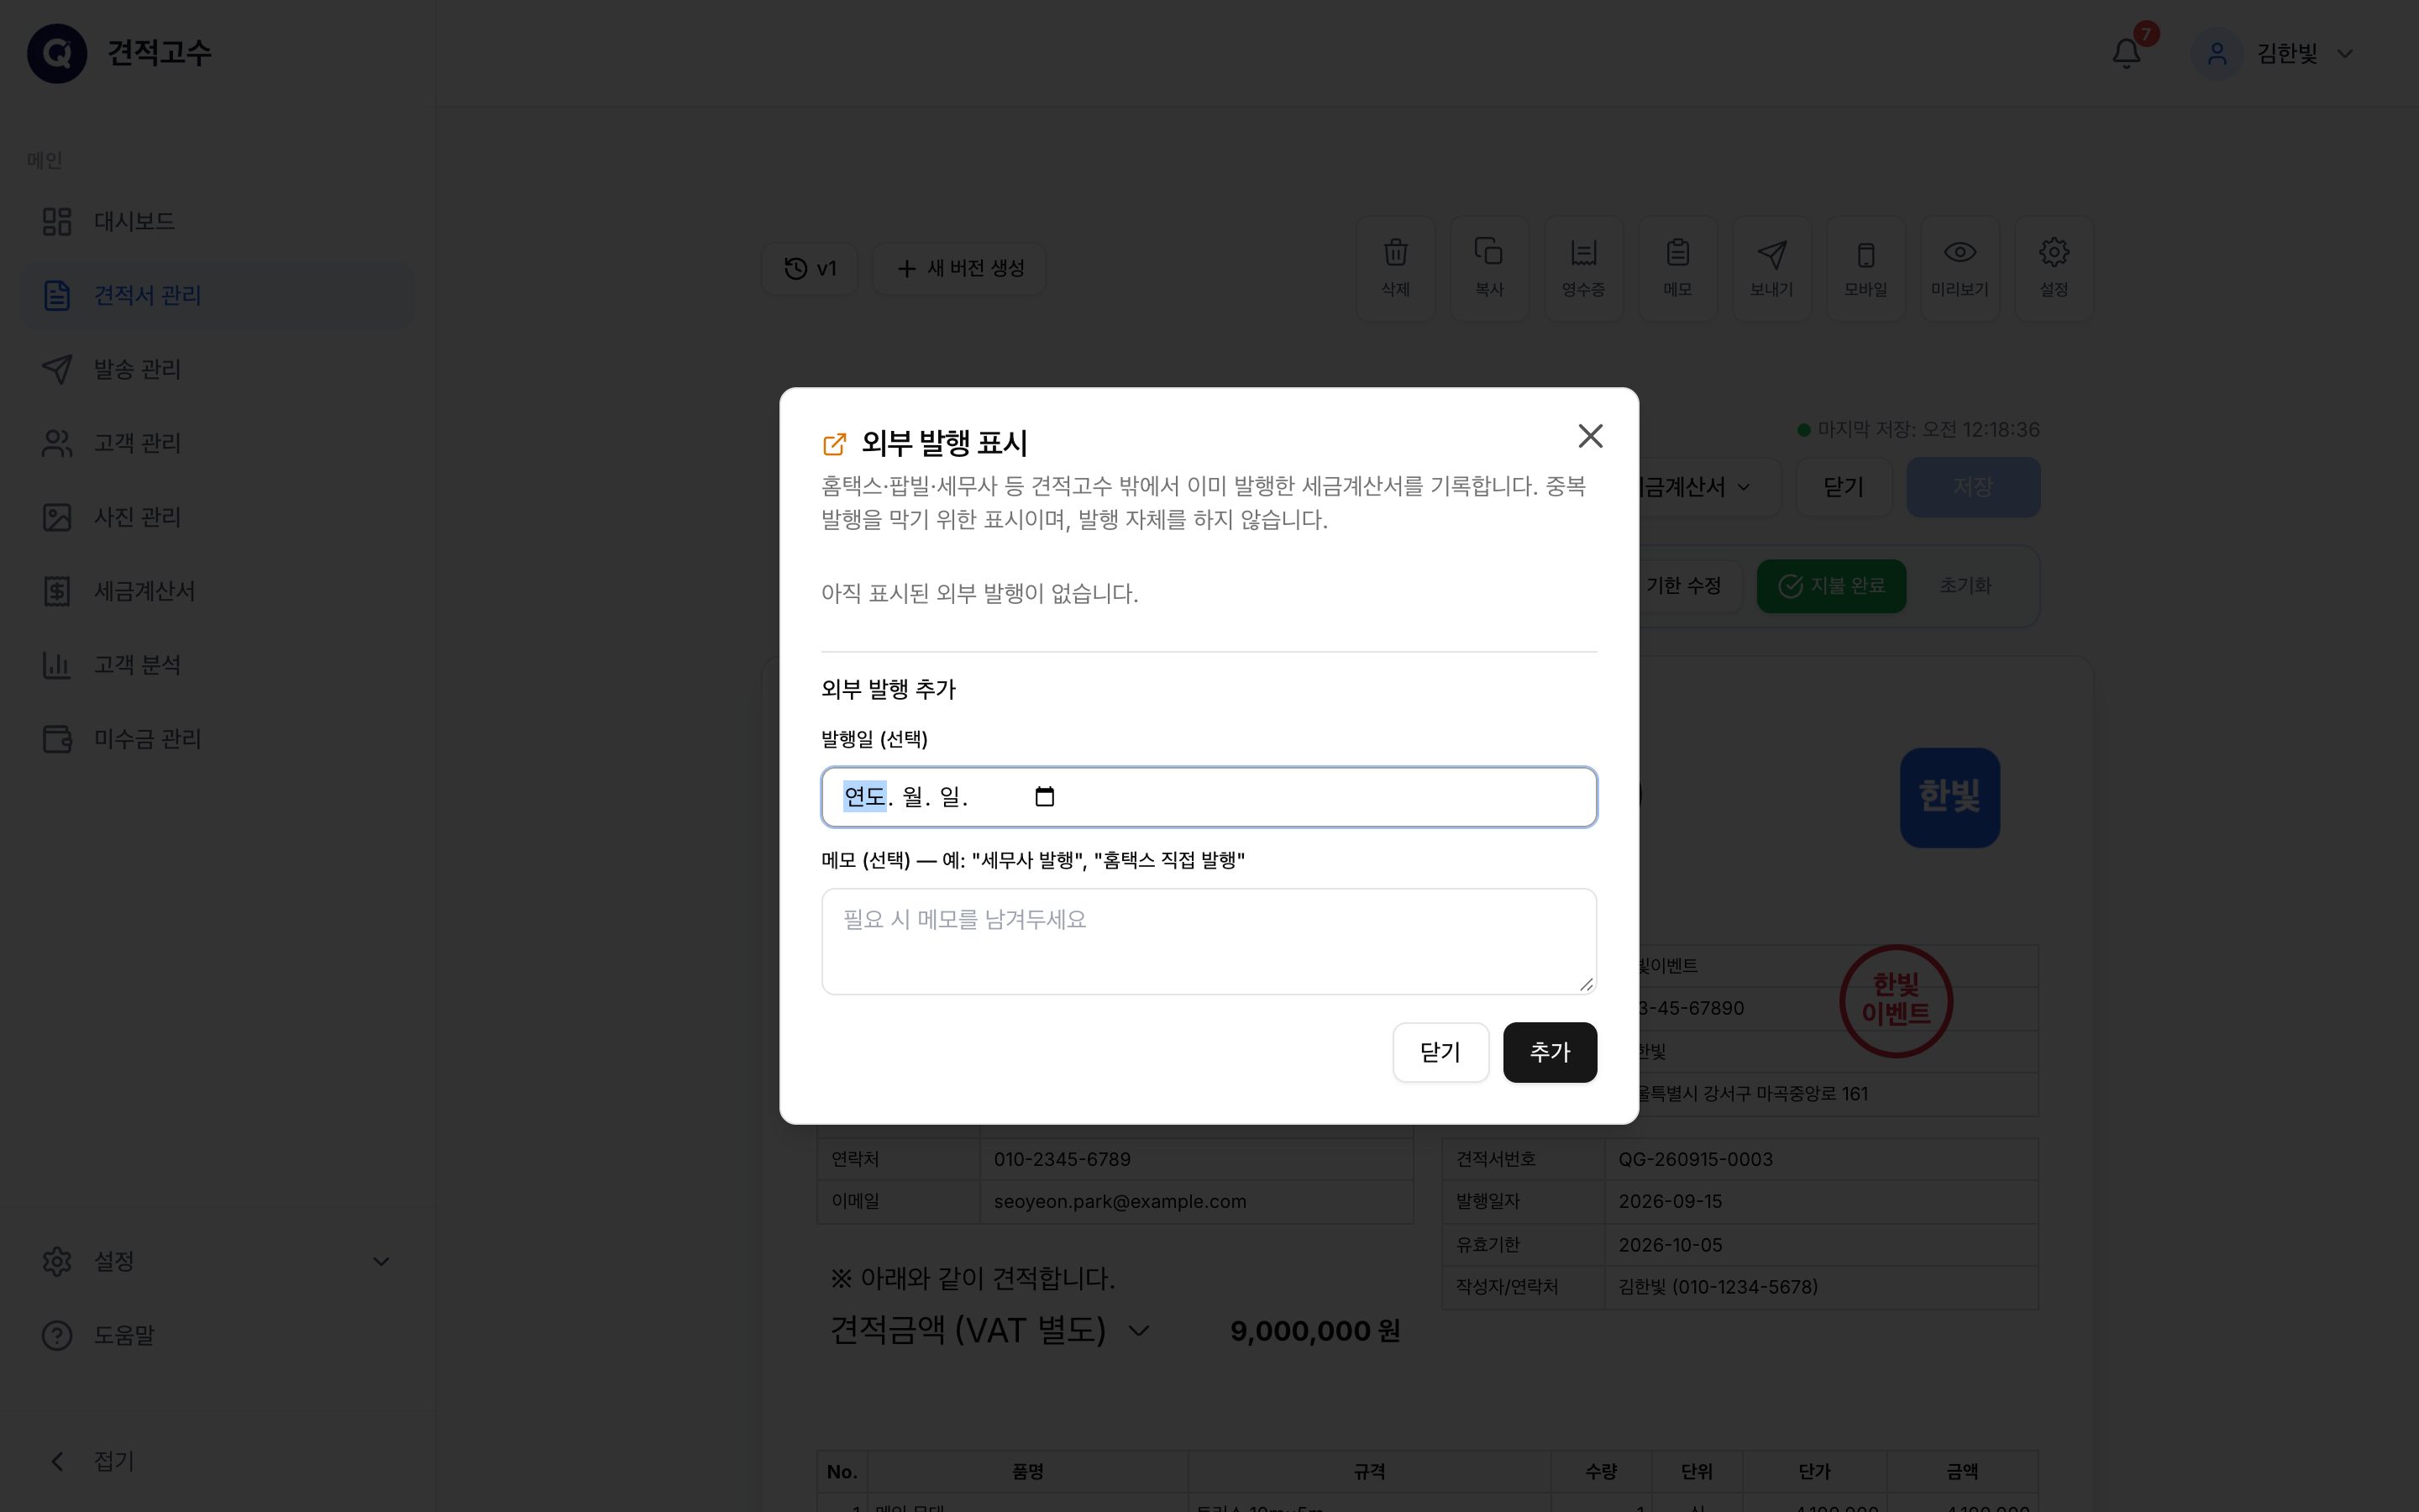The height and width of the screenshot is (1512, 2419).
Task: Open the 김한빛 user menu
Action: pos(2273,53)
